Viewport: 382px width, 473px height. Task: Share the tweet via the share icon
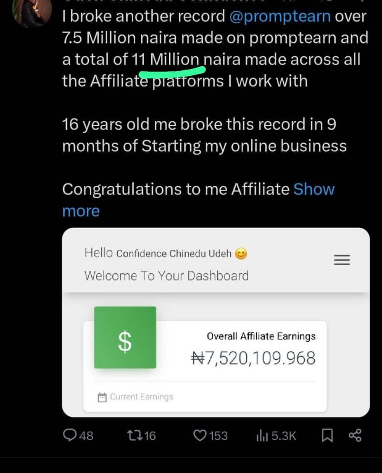pyautogui.click(x=354, y=435)
